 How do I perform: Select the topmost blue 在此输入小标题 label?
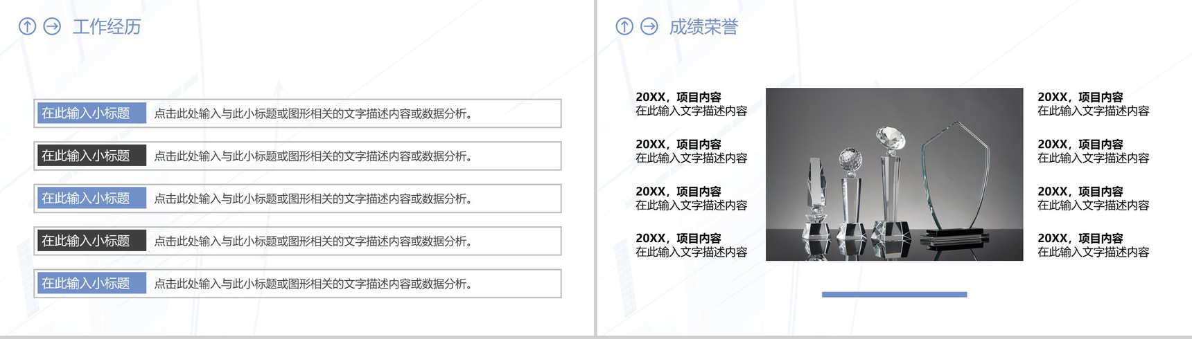pyautogui.click(x=91, y=113)
